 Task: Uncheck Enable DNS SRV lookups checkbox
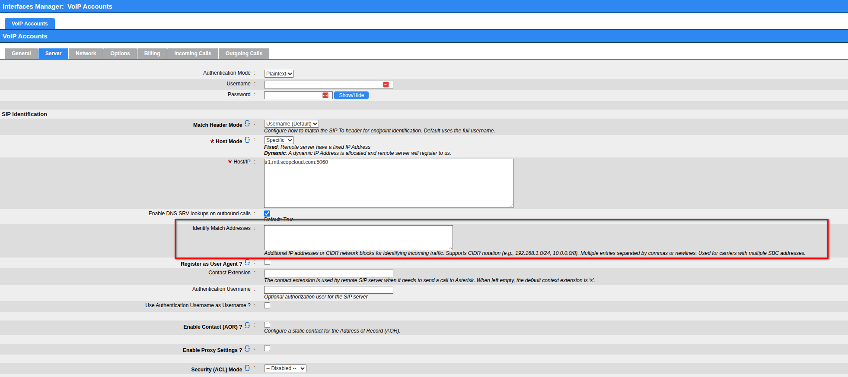point(267,214)
